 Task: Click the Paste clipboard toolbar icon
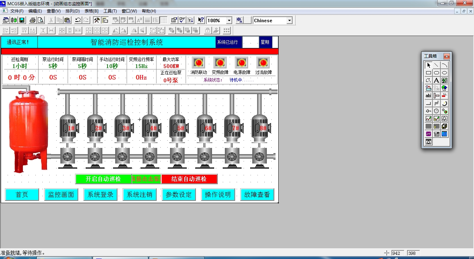click(67, 20)
